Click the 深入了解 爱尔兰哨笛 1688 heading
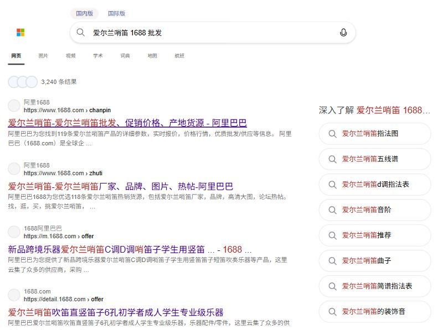 (x=375, y=110)
